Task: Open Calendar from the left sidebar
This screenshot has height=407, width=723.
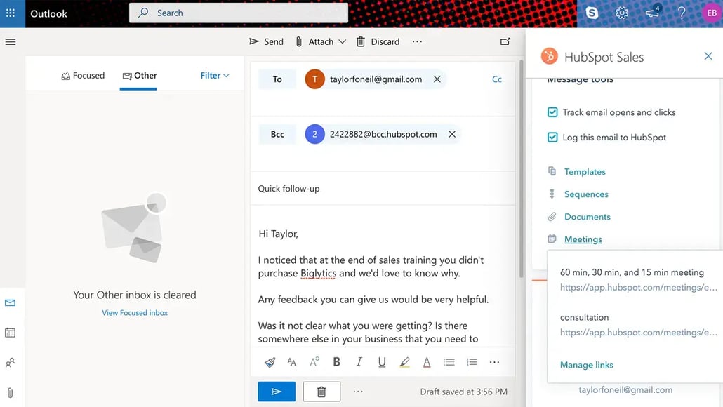Action: tap(10, 333)
